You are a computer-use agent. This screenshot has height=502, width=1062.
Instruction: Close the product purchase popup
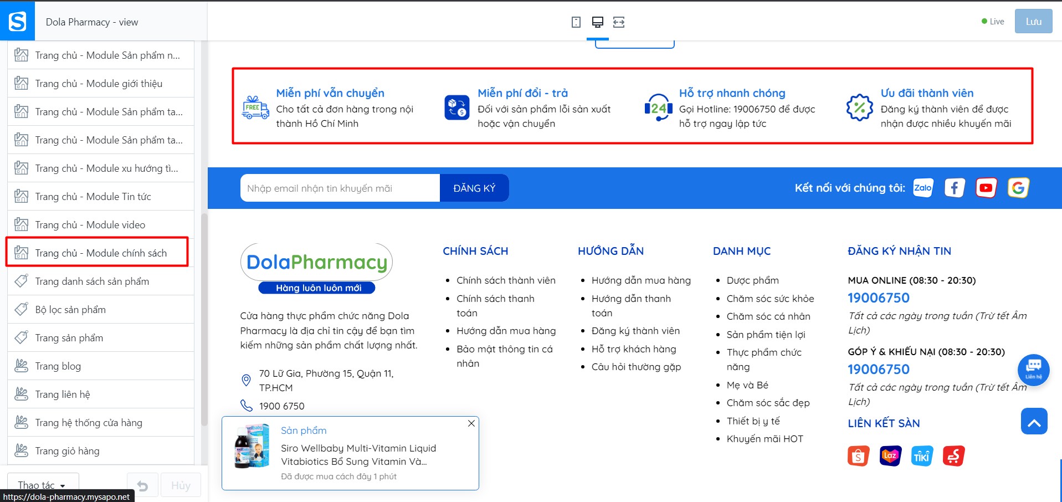click(471, 423)
